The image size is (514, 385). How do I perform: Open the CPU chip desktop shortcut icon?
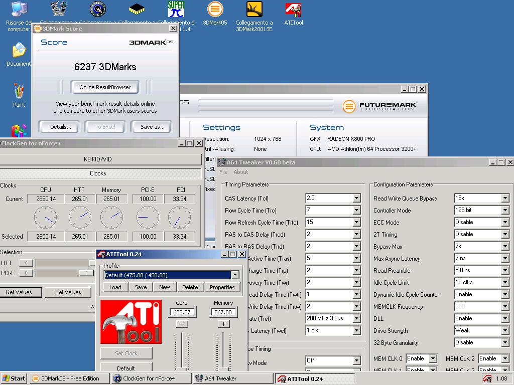(137, 9)
